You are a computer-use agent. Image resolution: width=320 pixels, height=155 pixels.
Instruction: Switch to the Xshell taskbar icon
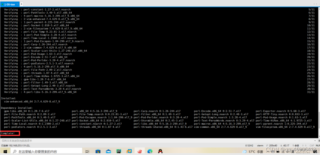140,152
